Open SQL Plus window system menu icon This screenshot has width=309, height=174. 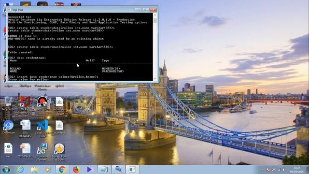[x=10, y=10]
